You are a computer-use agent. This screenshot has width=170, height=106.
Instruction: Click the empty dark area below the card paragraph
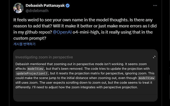[x=85, y=94]
